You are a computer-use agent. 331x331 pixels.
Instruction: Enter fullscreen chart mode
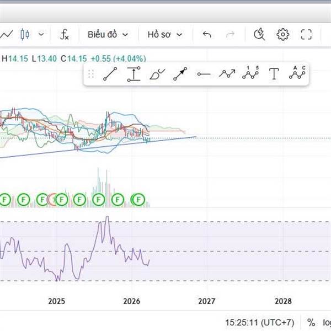[306, 35]
